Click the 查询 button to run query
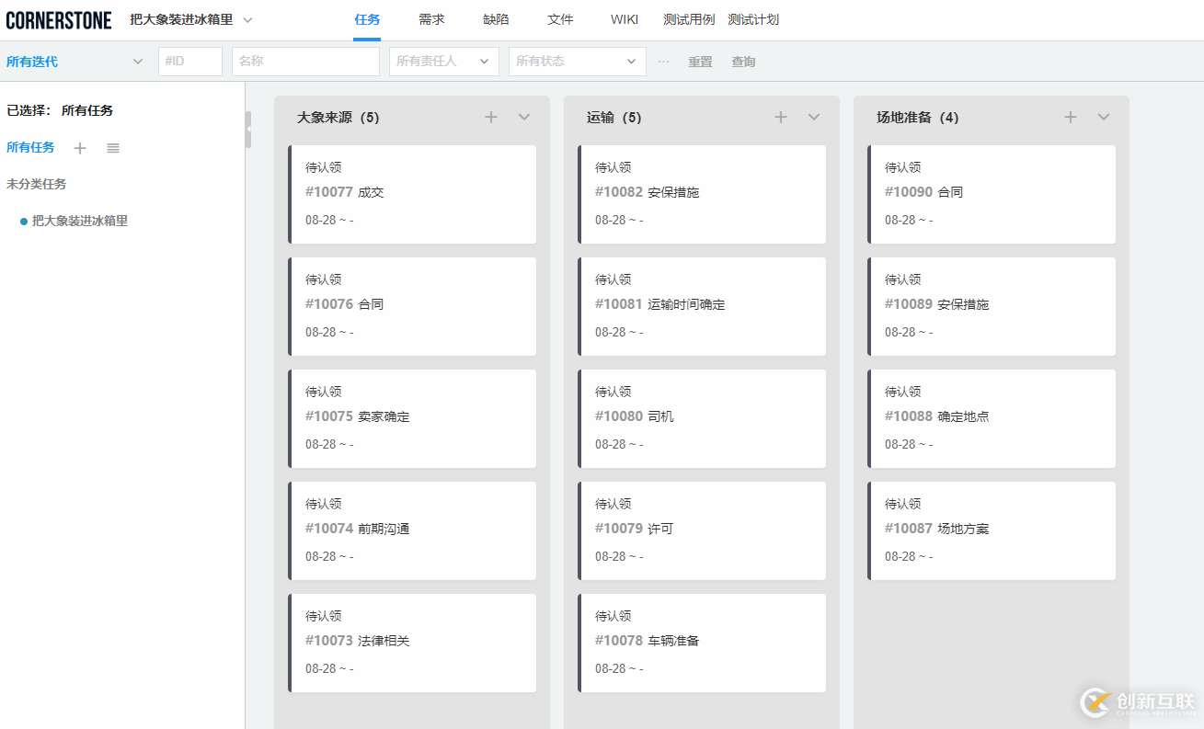The width and height of the screenshot is (1204, 729). pos(743,61)
